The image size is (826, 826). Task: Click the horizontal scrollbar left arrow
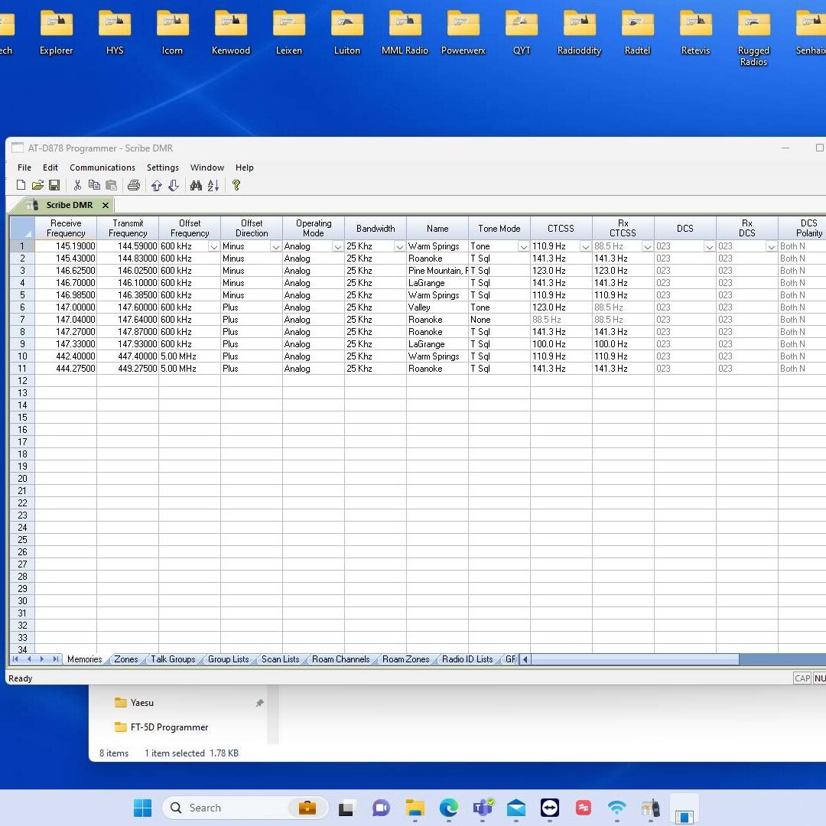pos(525,659)
